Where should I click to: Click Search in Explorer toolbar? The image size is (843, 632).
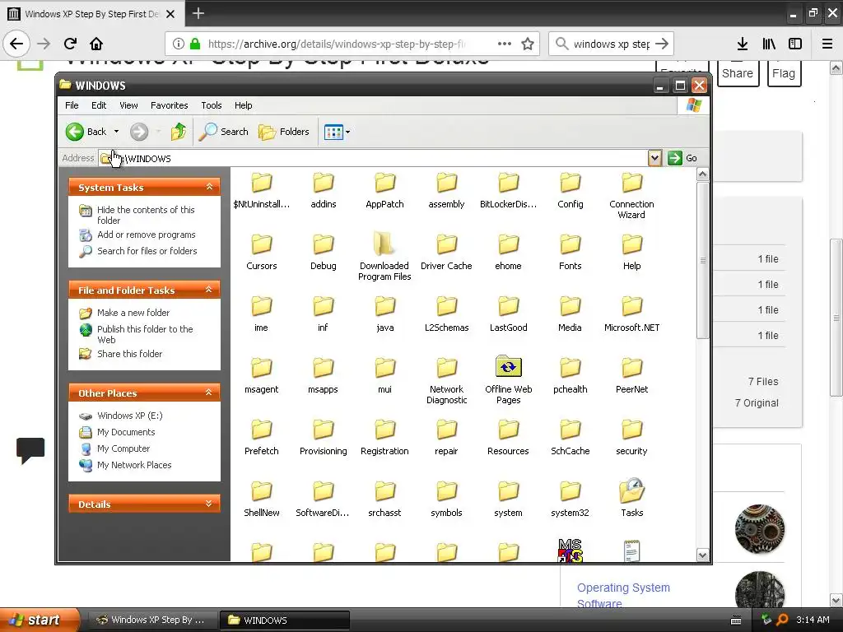[224, 132]
